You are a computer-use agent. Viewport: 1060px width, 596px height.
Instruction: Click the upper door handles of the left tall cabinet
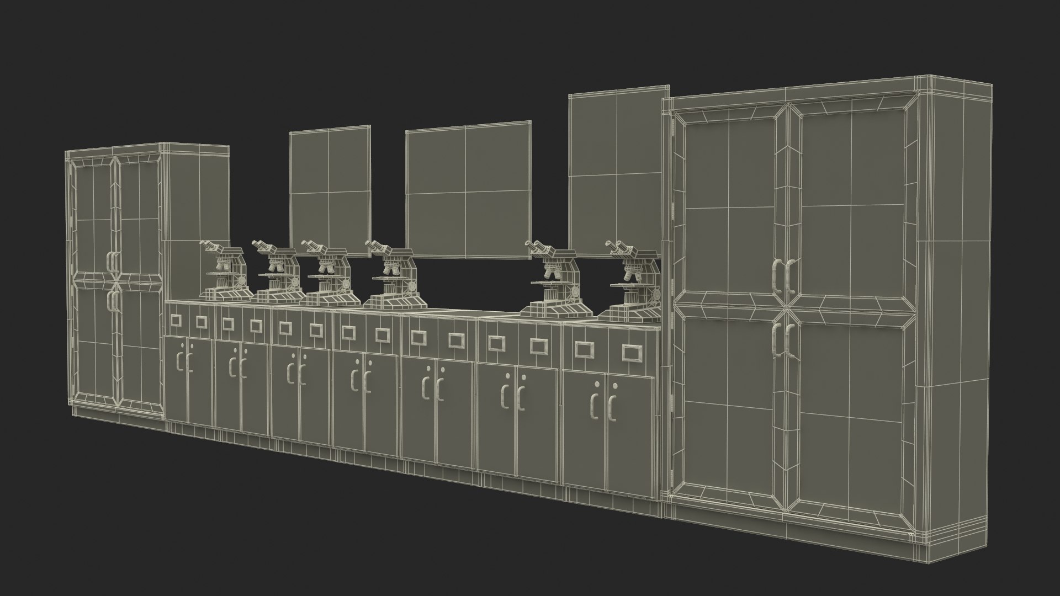pyautogui.click(x=113, y=262)
